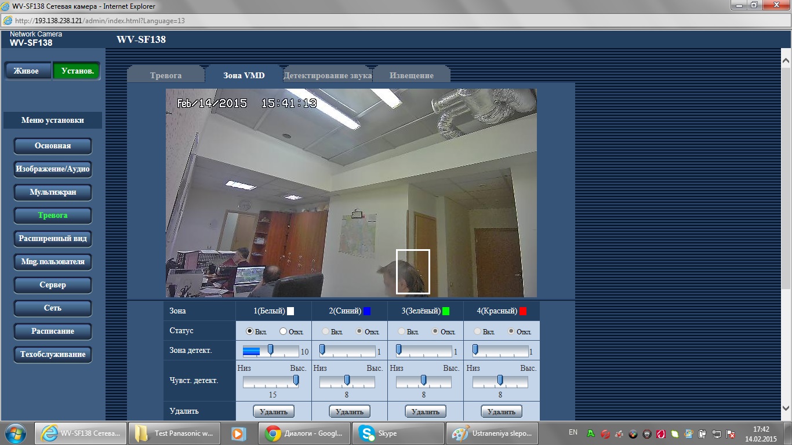This screenshot has height=445, width=792.
Task: Switch to Skype taskbar window
Action: tap(398, 433)
